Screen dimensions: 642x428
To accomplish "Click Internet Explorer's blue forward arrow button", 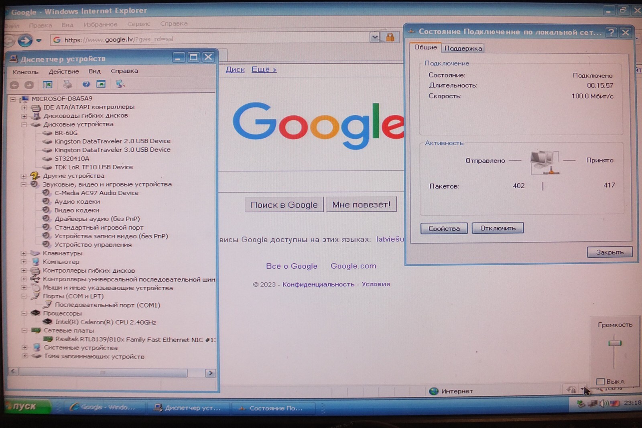I will click(25, 40).
